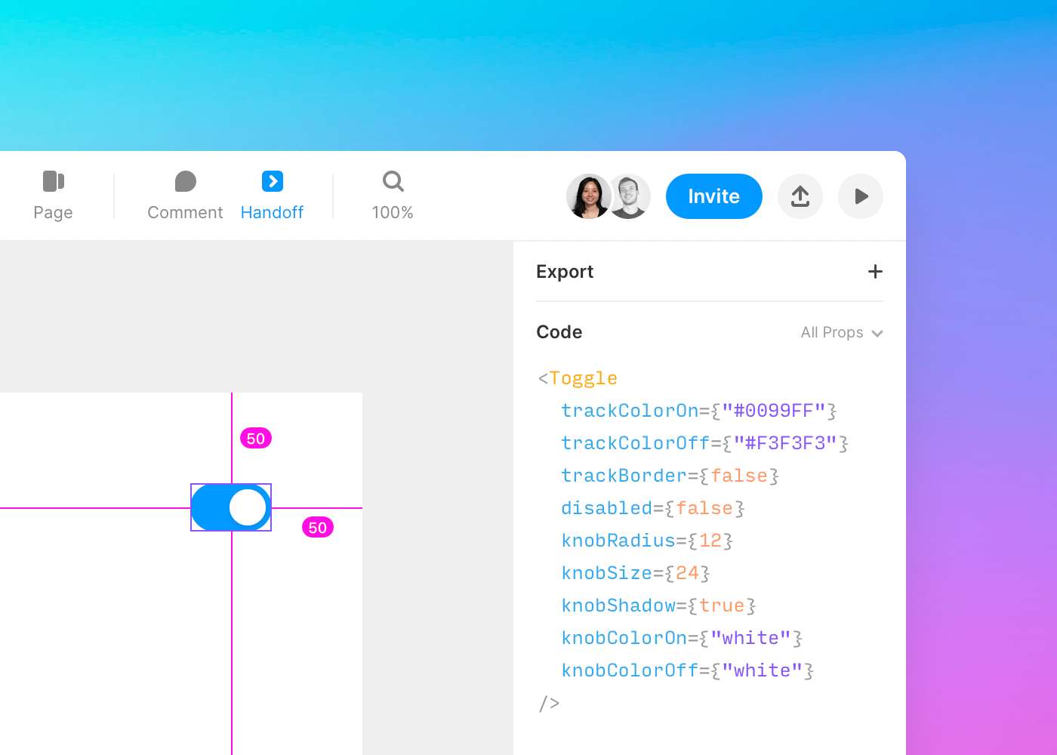Select the knobColorOn="white" line
Image resolution: width=1057 pixels, height=755 pixels.
[x=682, y=638]
